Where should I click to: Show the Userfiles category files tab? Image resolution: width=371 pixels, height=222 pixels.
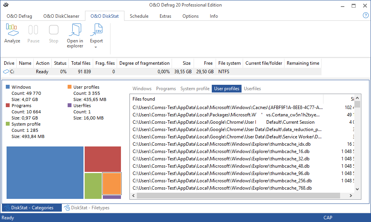tap(252, 89)
